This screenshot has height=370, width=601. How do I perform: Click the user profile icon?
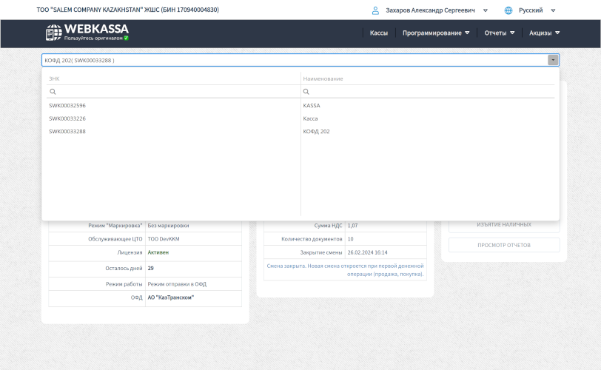[375, 10]
